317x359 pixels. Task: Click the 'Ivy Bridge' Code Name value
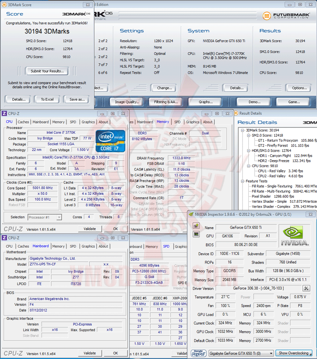(x=45, y=138)
